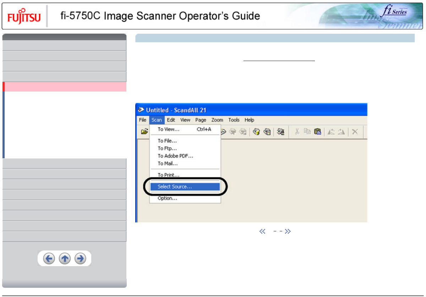Screen dimensions: 426x297
Task: Choose To File... in Scan menu
Action: tap(185, 141)
